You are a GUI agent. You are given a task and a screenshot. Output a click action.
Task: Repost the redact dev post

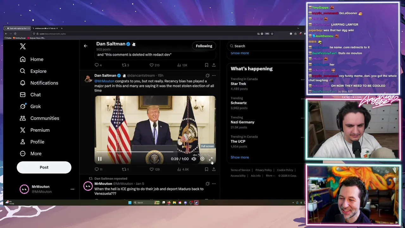[125, 65]
